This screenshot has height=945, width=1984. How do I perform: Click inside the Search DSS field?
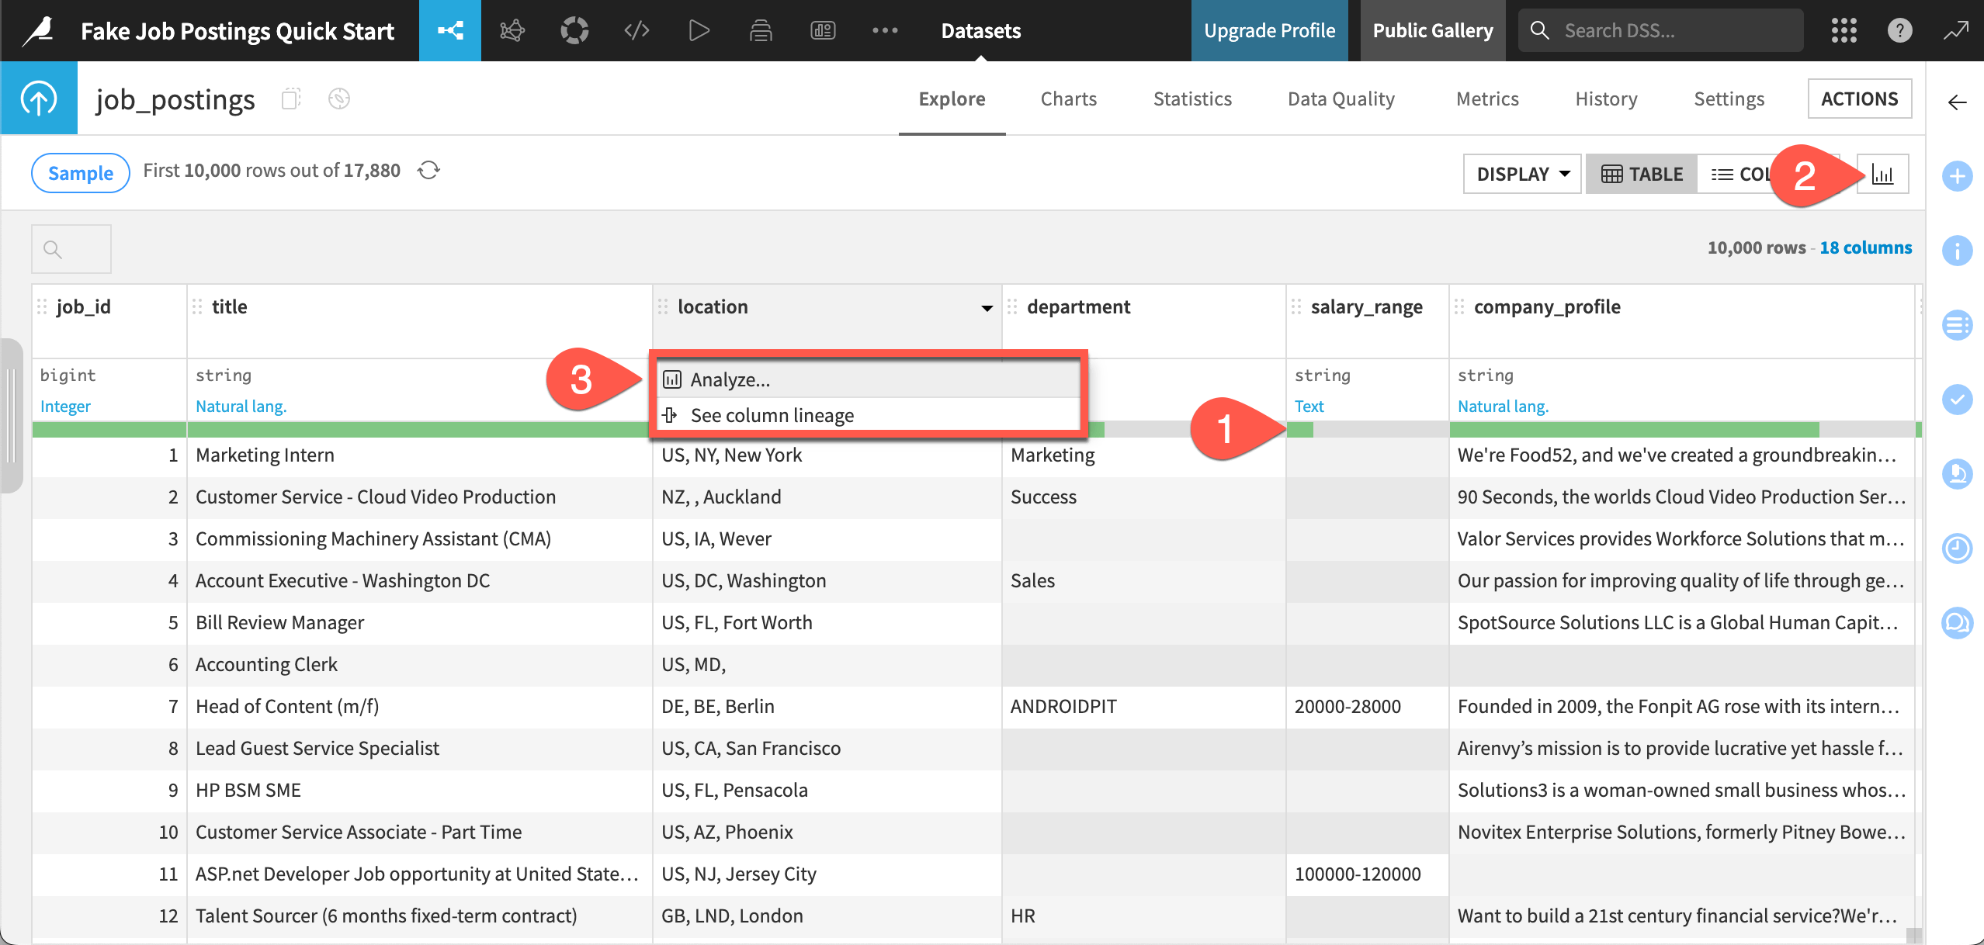pos(1661,30)
